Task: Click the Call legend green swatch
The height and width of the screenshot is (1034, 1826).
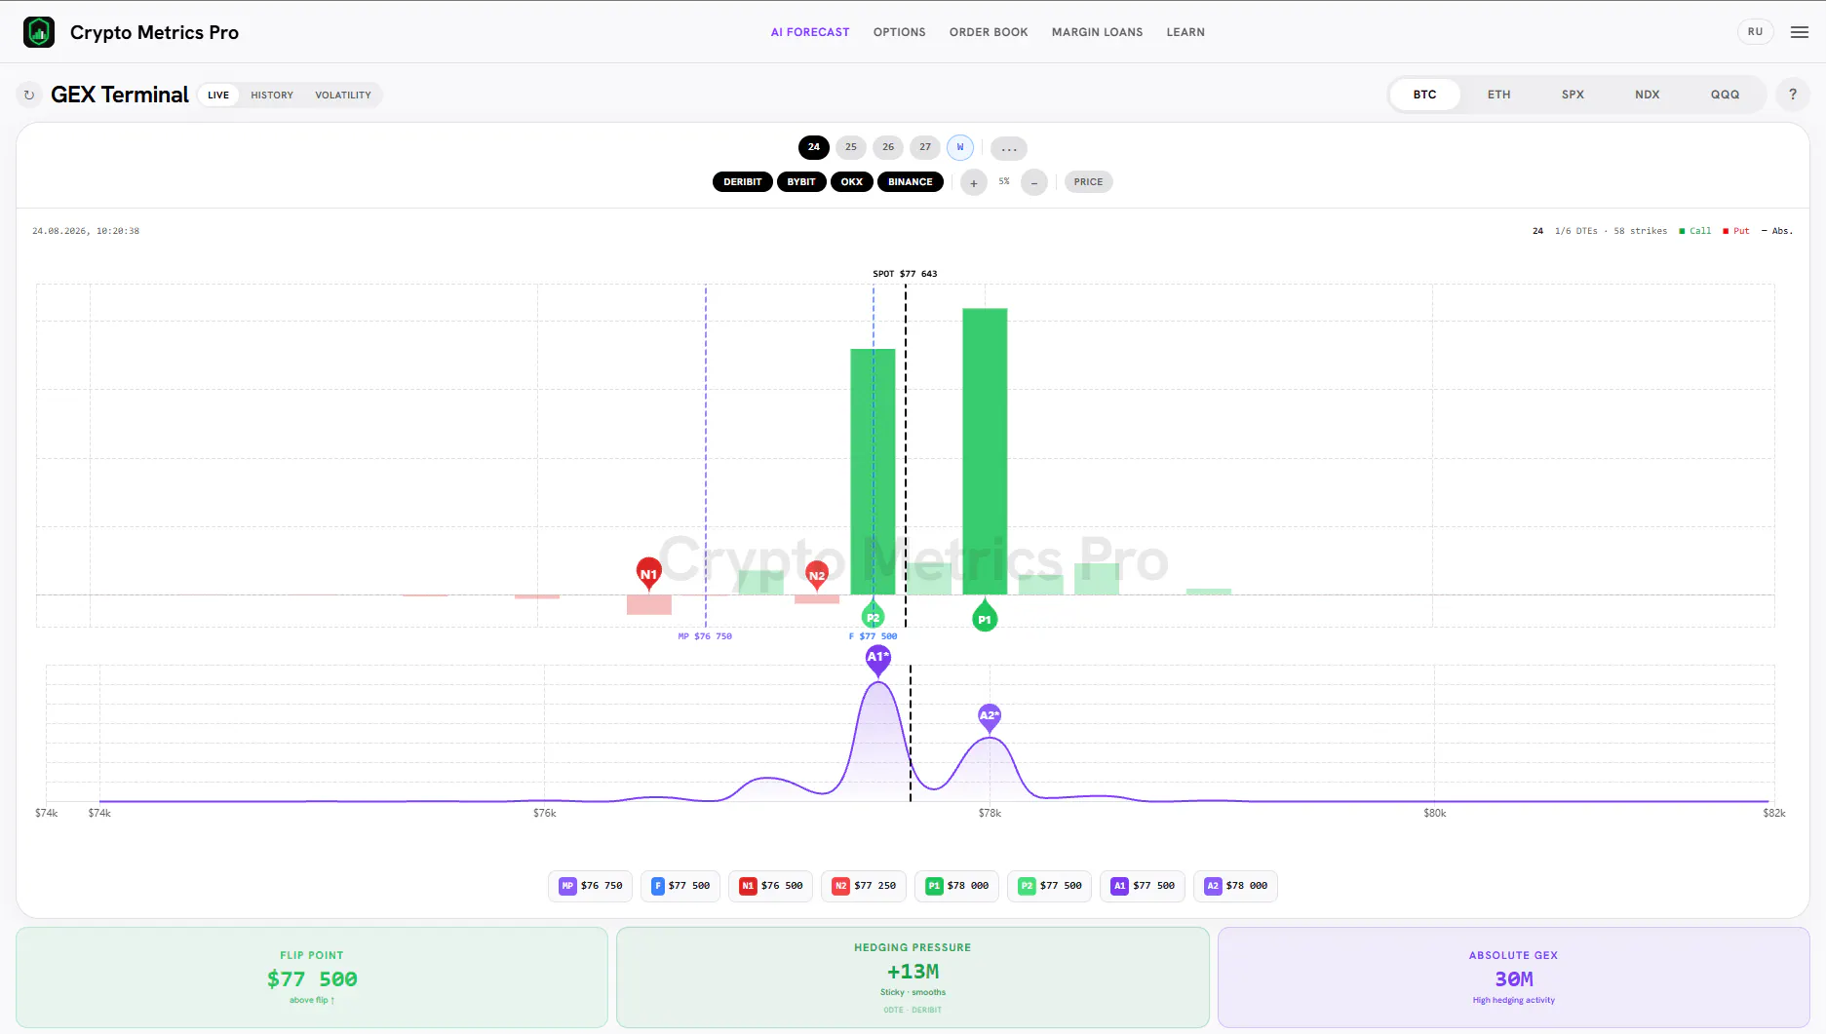Action: coord(1682,231)
